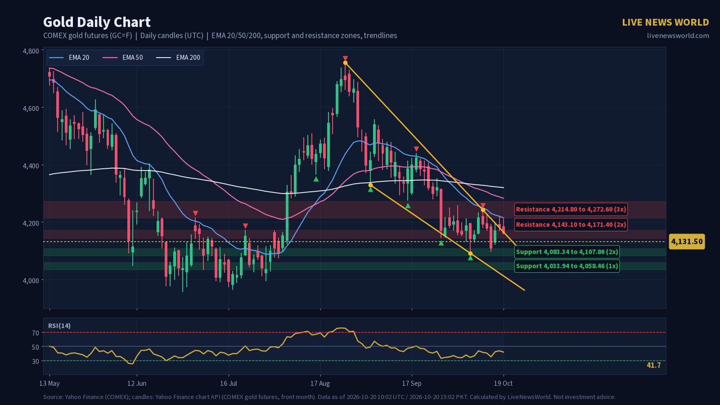Click the red down-triangle marker between 12 Jun and 16 Jul
720x405 pixels.
click(195, 213)
